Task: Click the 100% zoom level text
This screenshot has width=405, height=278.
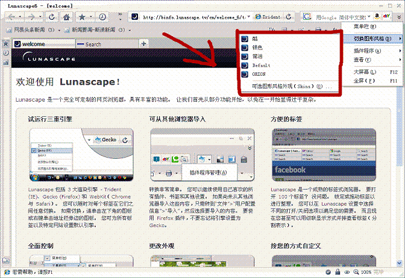Action: coord(366,272)
